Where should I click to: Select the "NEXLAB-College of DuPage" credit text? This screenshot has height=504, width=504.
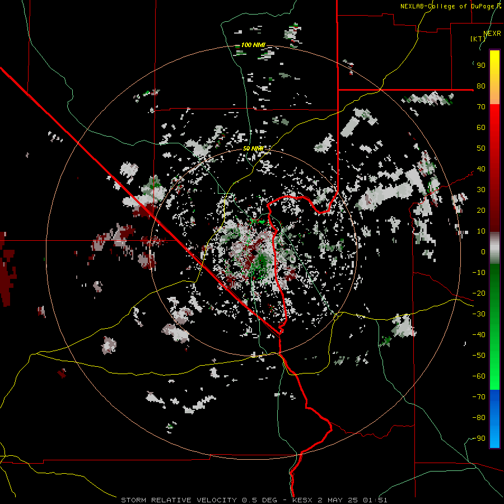tap(447, 6)
